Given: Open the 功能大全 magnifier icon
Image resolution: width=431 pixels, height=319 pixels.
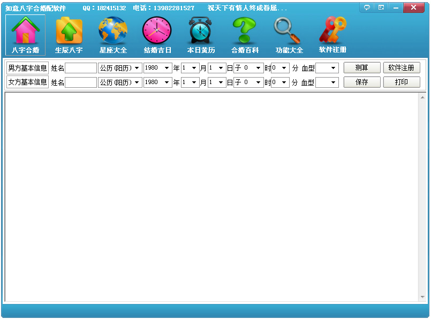Looking at the screenshot, I should click(x=289, y=31).
